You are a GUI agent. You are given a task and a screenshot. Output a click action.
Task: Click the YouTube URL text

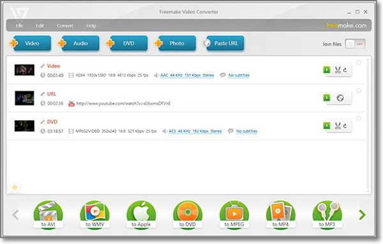(123, 103)
